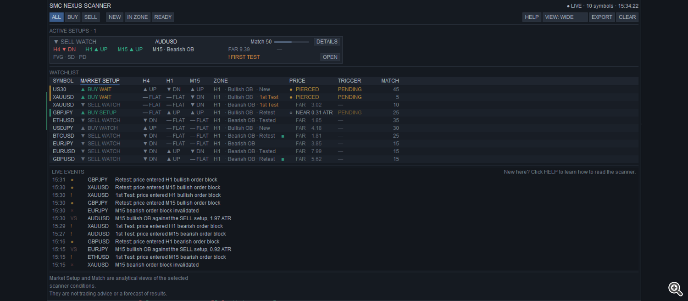
Task: Select the READY filter tab
Action: tap(163, 17)
